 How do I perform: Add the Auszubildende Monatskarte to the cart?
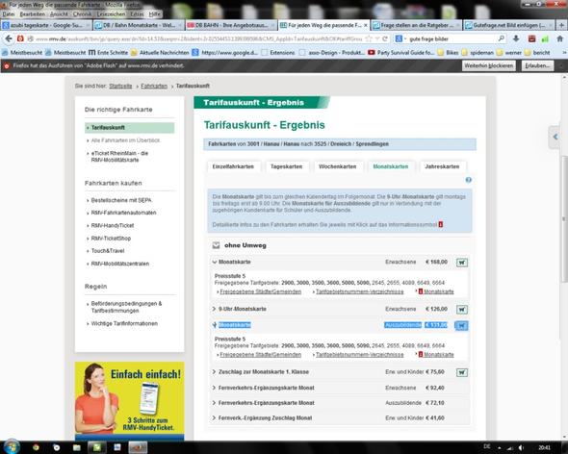(461, 325)
